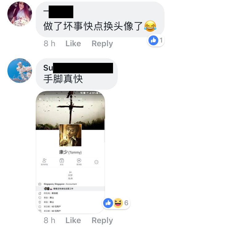Open the attached profile screenshot image

click(x=71, y=152)
